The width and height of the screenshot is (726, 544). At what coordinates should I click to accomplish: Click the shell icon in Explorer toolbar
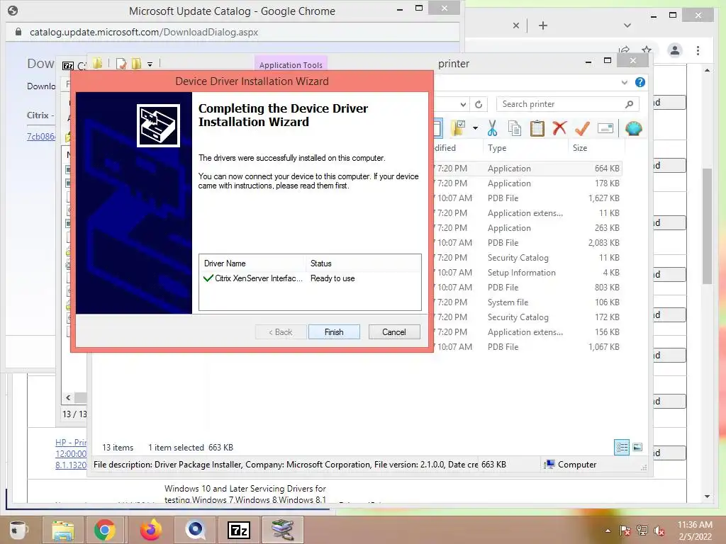633,128
